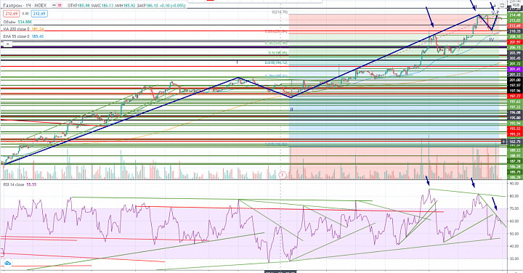Click the cloud icon in RSI pane
The image size is (523, 273).
click(x=7, y=264)
